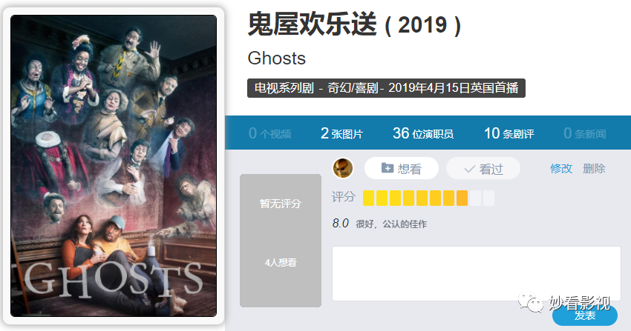This screenshot has width=631, height=331.
Task: Open the 0个视频 tab
Action: point(269,133)
